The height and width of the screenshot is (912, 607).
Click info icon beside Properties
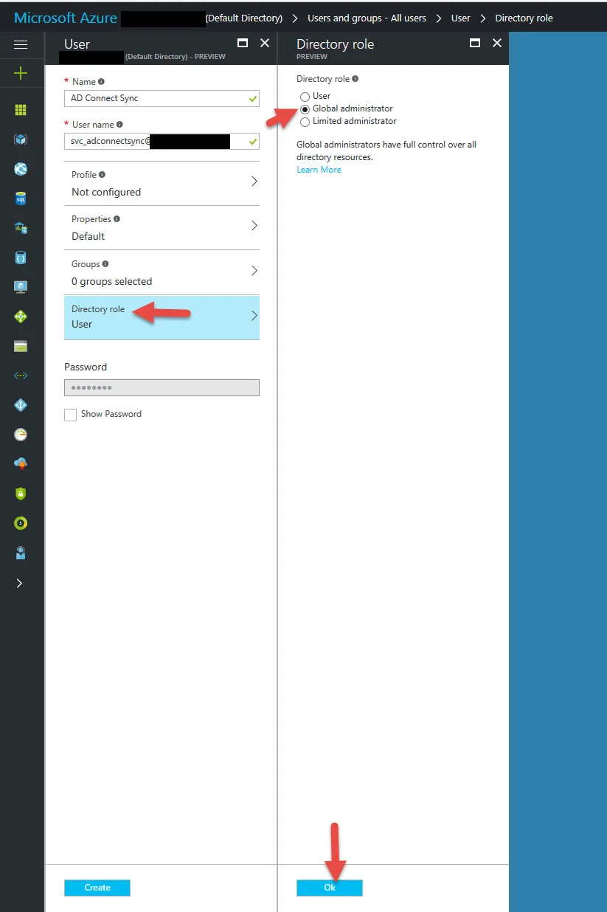[x=117, y=219]
